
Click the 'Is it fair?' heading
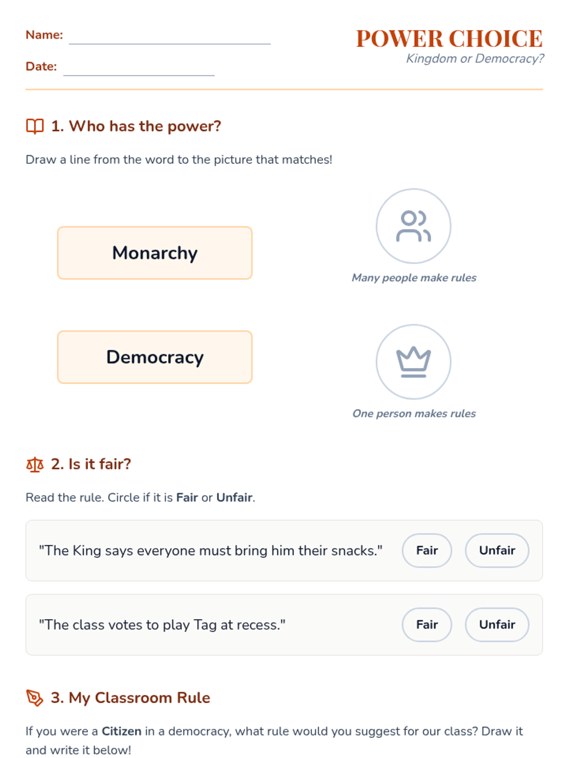[x=91, y=464]
